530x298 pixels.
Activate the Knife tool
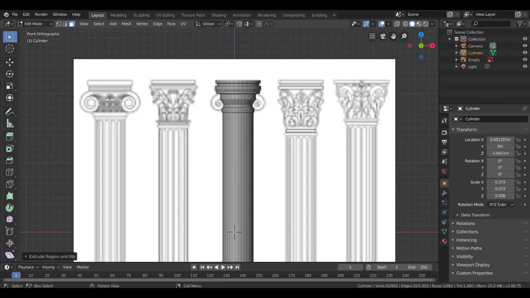click(x=10, y=184)
